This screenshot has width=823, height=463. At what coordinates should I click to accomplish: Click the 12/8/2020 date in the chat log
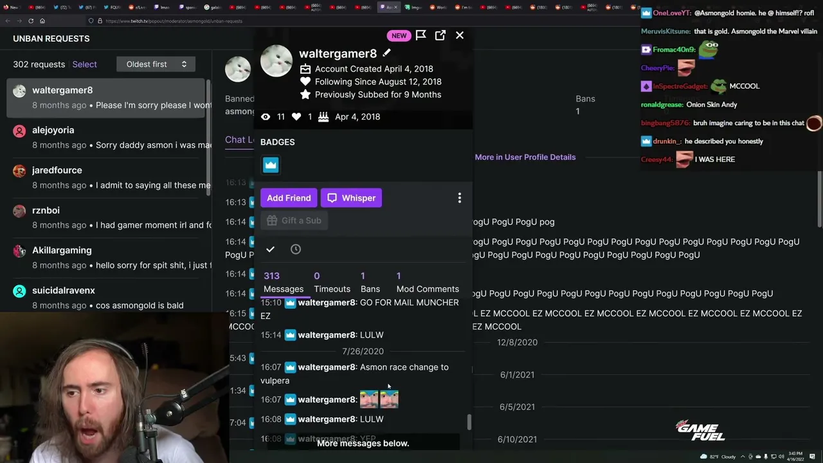click(x=517, y=342)
